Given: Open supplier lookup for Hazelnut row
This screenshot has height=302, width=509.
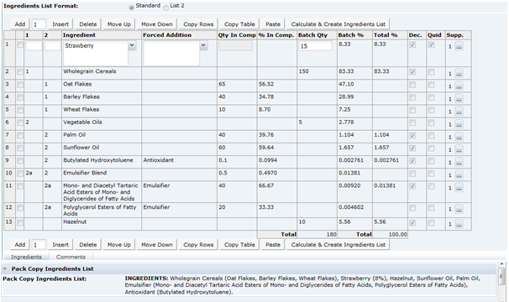Looking at the screenshot, I should (x=459, y=223).
